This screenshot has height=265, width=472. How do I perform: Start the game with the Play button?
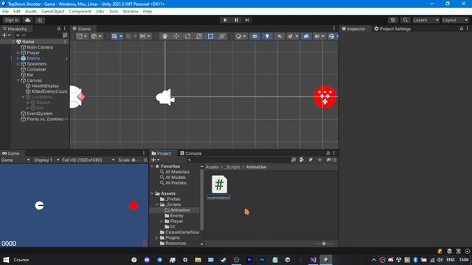[225, 20]
